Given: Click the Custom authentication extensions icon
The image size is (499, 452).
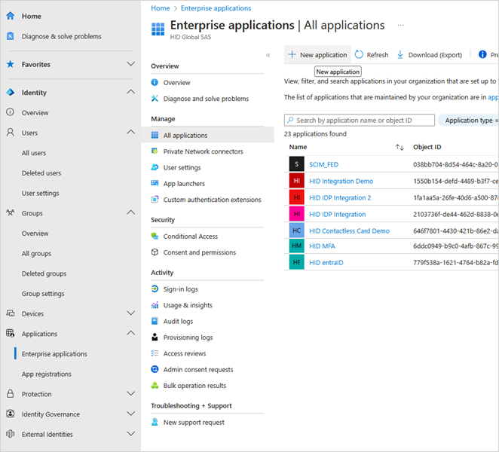Looking at the screenshot, I should point(155,200).
